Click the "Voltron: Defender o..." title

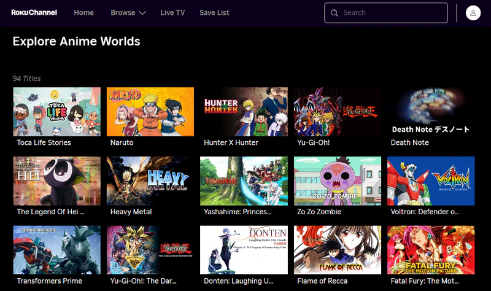click(x=425, y=212)
